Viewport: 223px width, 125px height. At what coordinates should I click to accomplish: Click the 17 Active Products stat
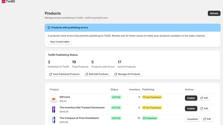[x=127, y=64]
